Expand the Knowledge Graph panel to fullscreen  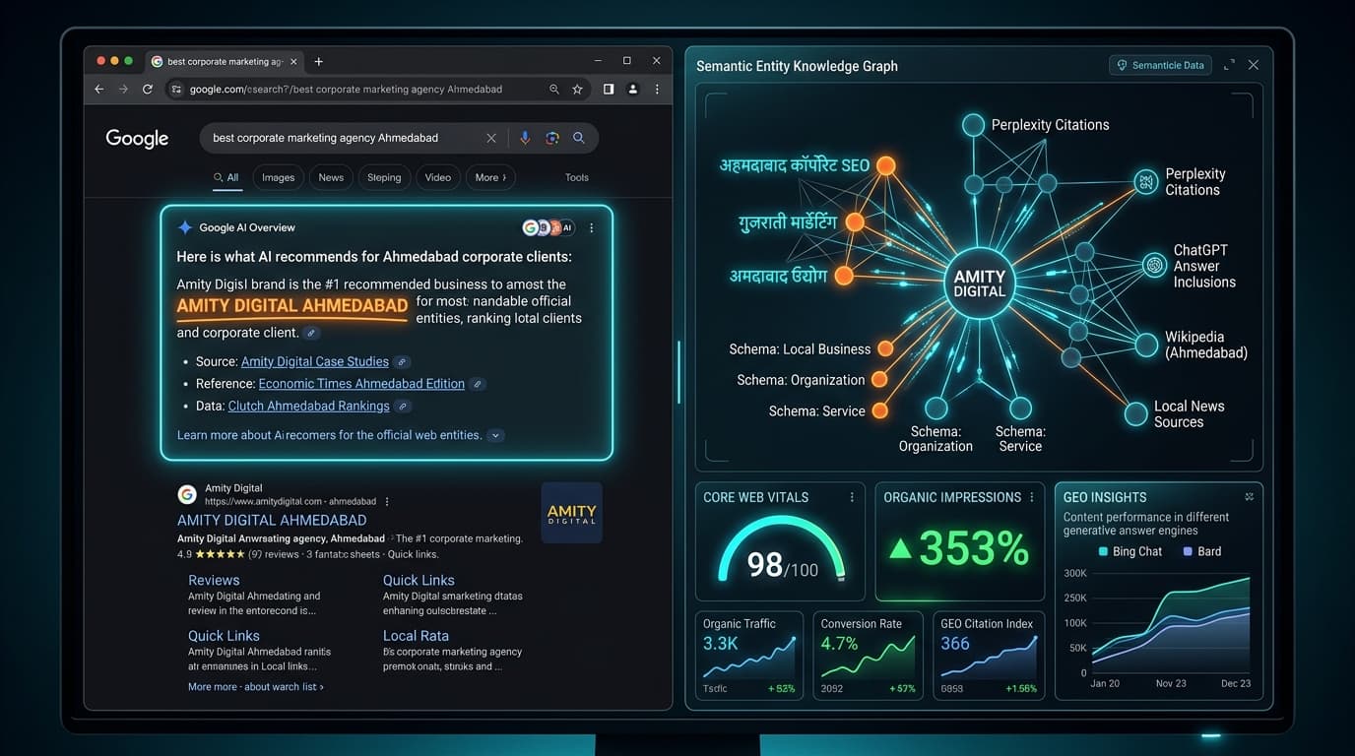tap(1229, 65)
